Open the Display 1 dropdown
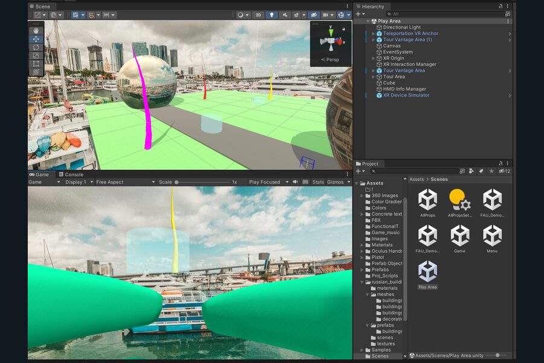 (x=79, y=182)
